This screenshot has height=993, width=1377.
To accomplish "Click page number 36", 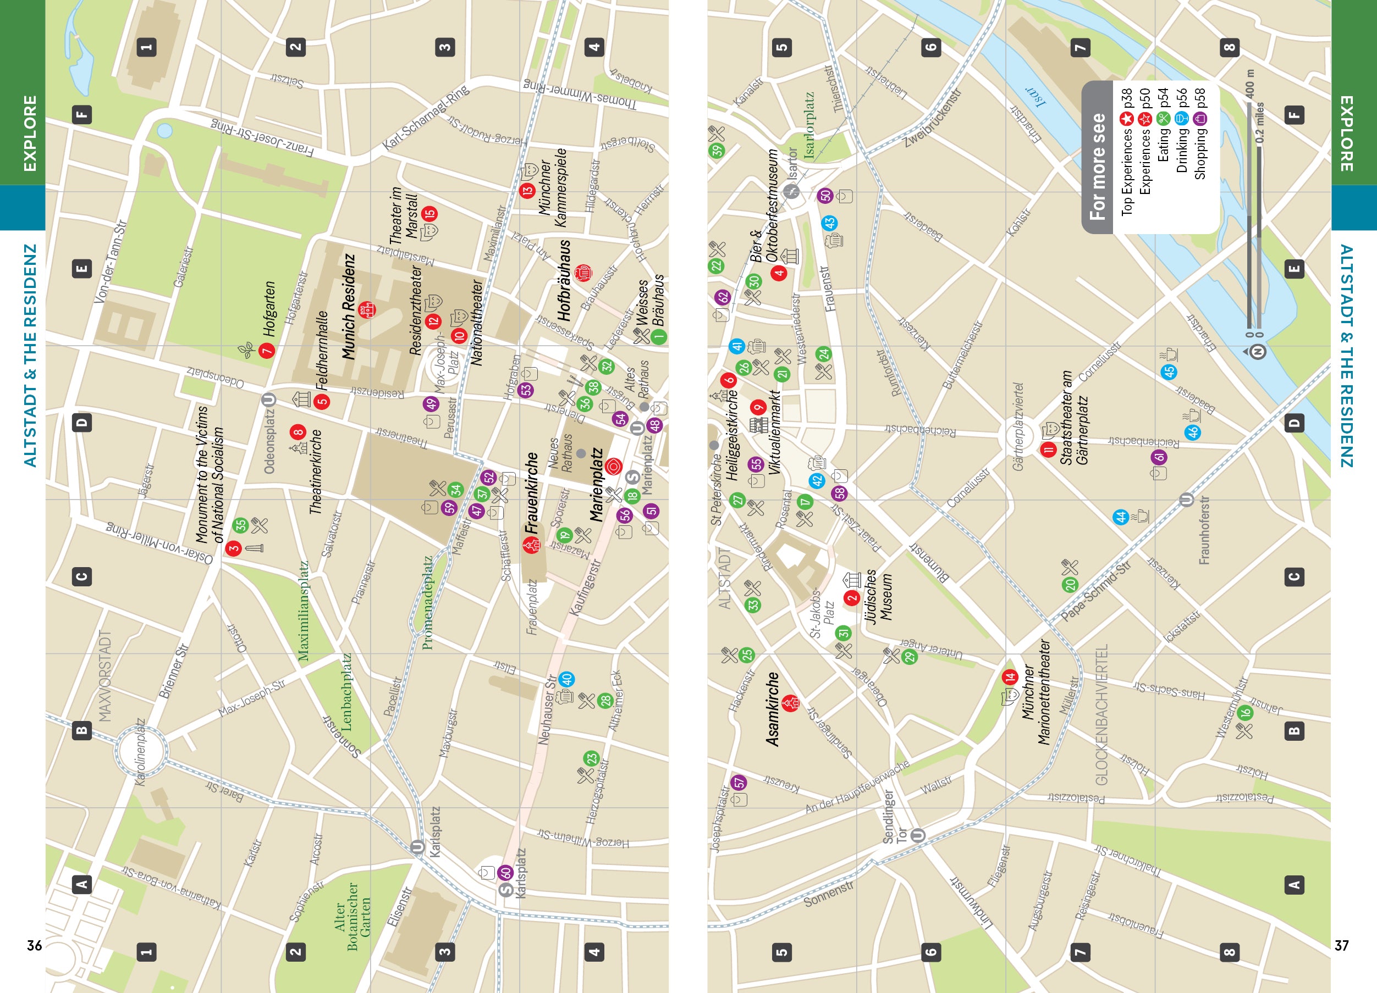I will tap(34, 945).
